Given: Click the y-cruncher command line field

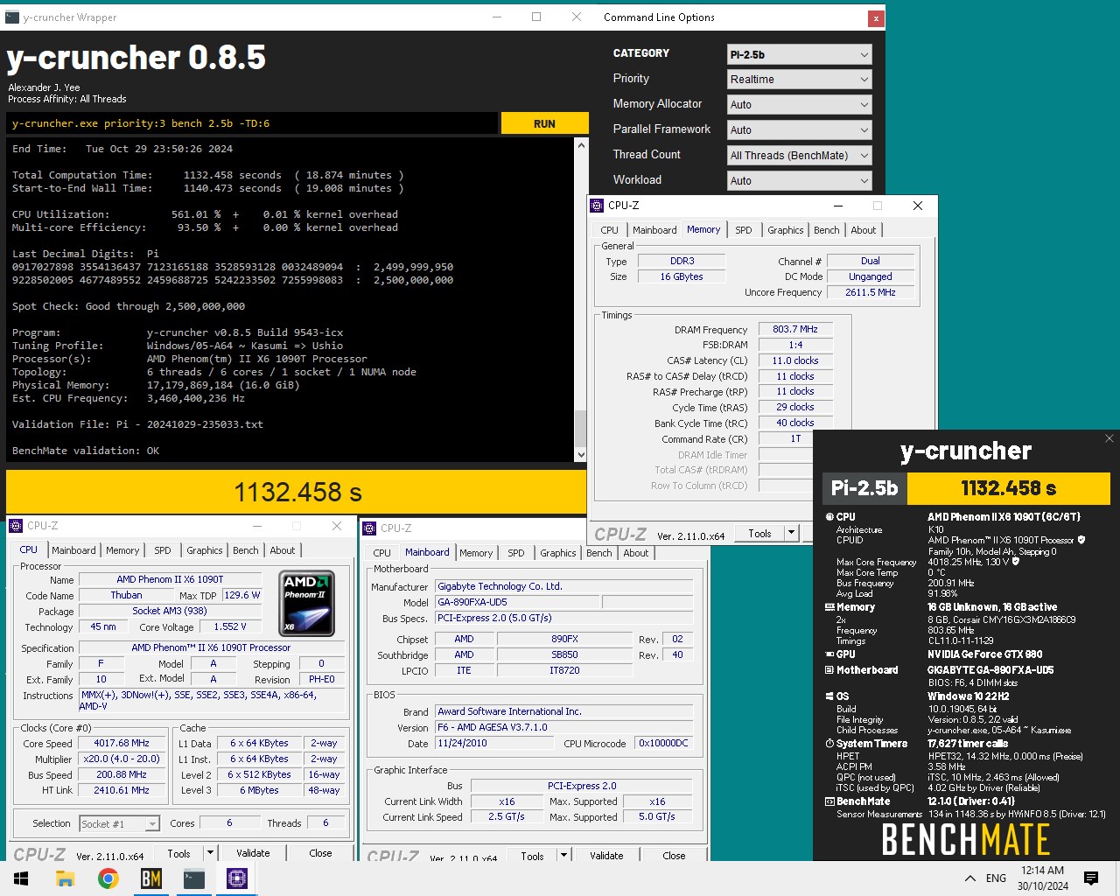Looking at the screenshot, I should pos(252,123).
